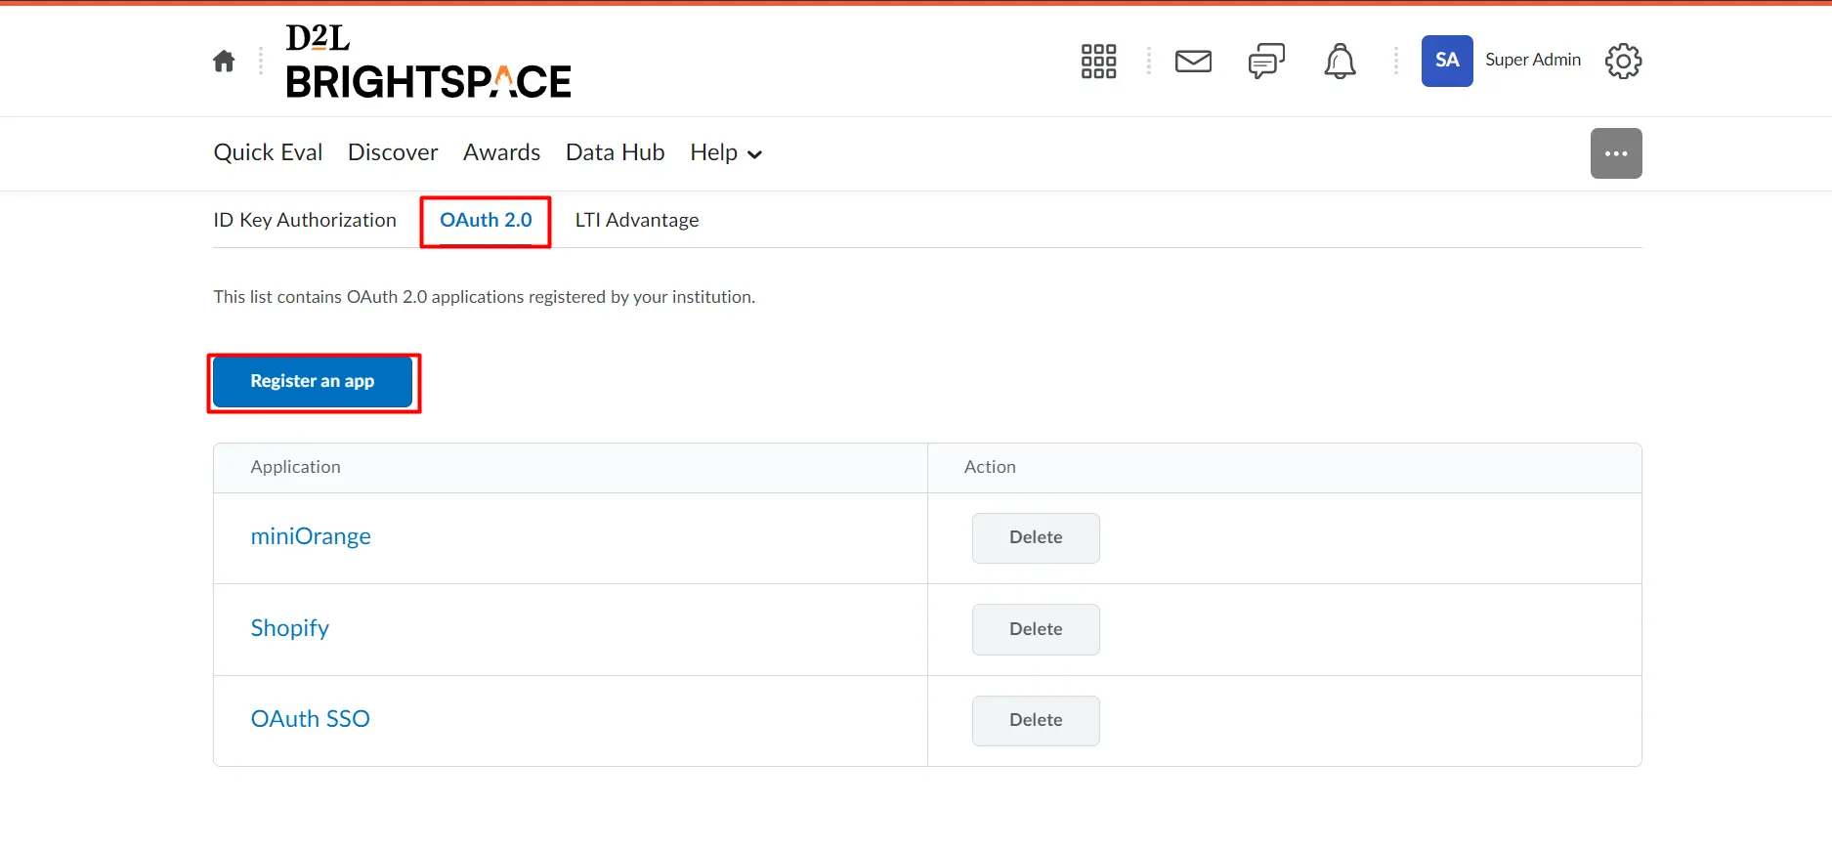Open Awards from navbar

pos(501,152)
